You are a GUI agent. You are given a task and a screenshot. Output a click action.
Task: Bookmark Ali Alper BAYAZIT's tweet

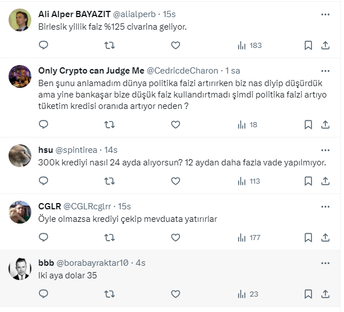(x=308, y=45)
